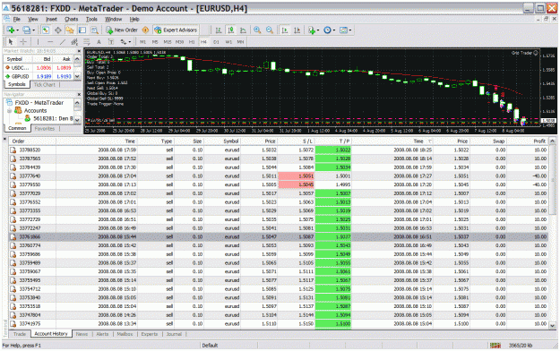Open the Profiles toolbar icon

point(26,30)
